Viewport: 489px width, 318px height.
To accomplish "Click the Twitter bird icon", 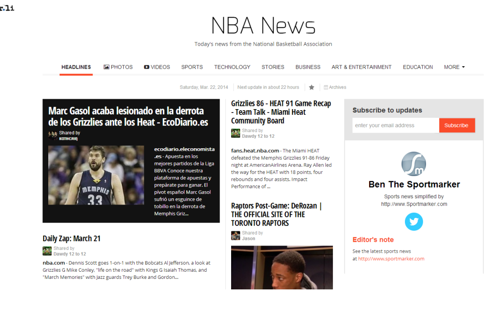I will coord(414,222).
